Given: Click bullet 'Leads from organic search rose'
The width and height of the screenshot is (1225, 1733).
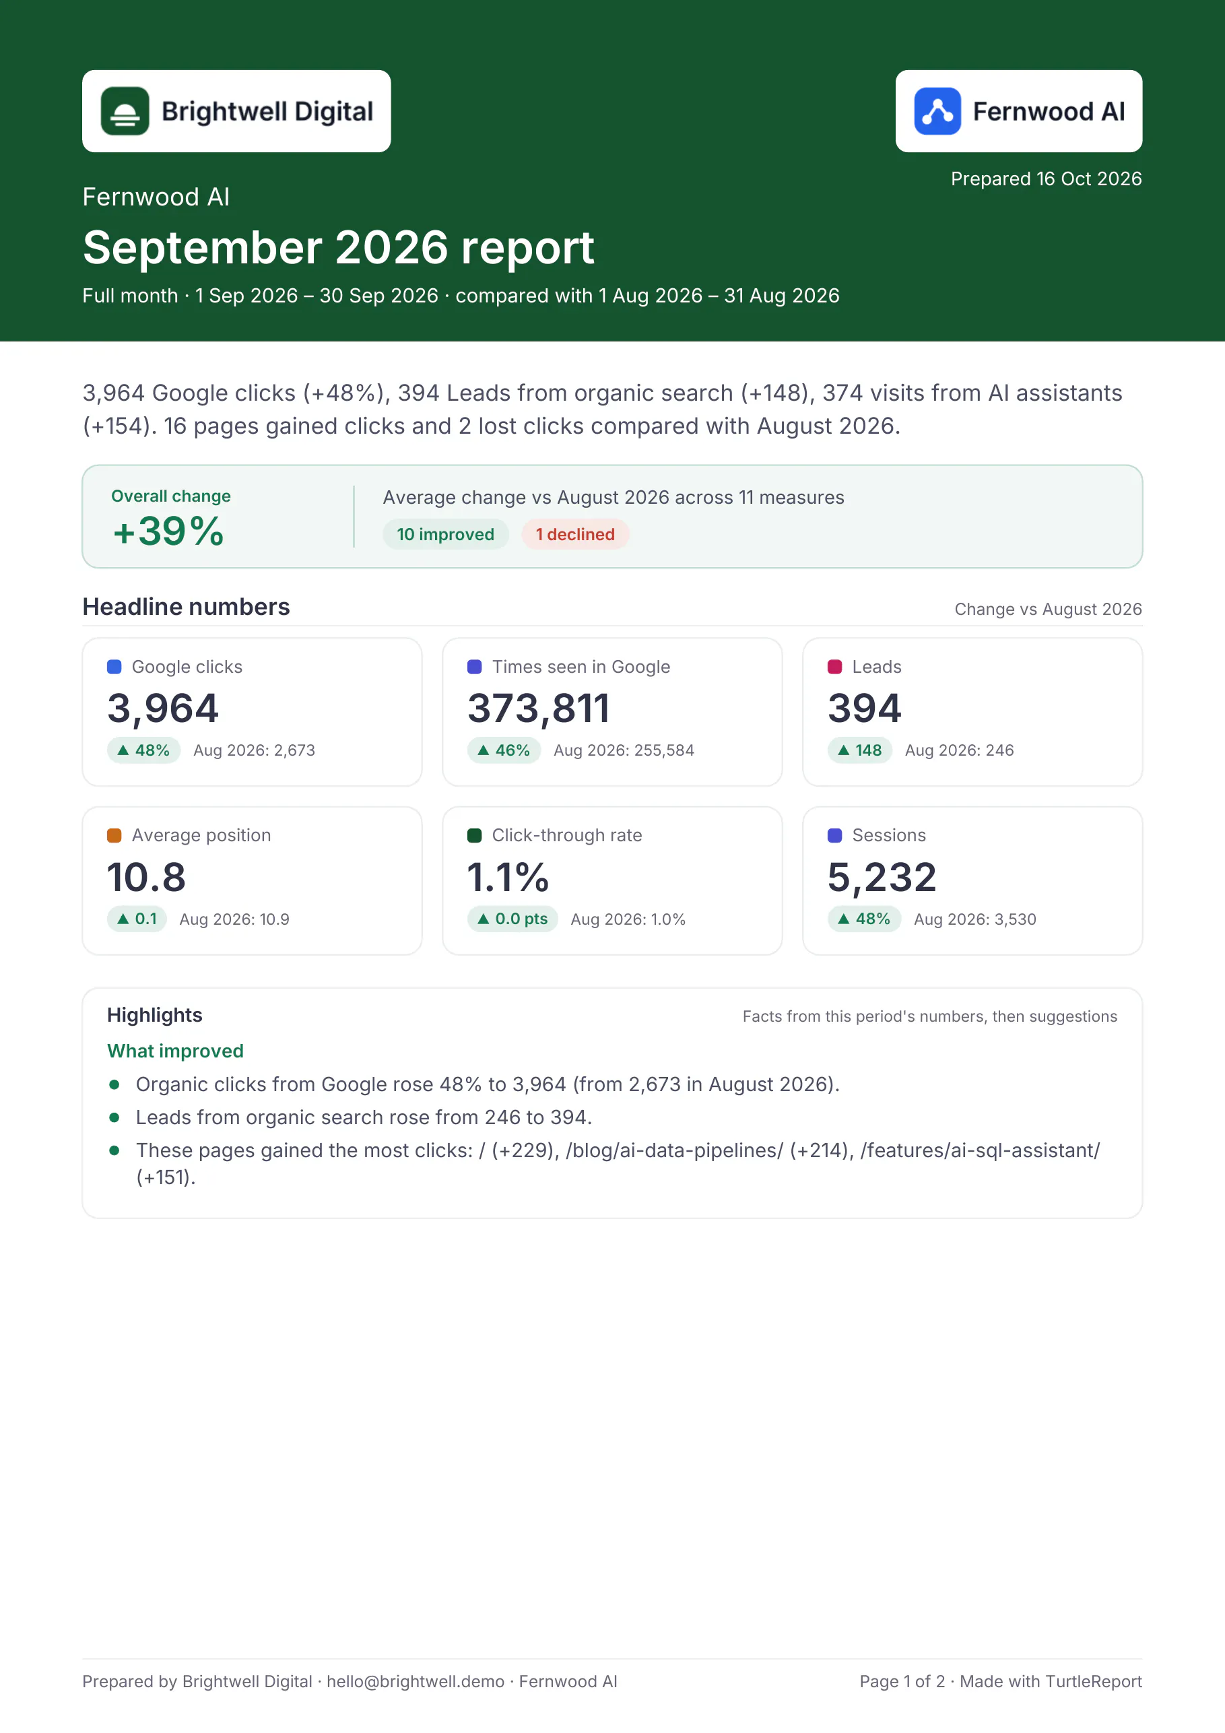Looking at the screenshot, I should pos(364,1117).
